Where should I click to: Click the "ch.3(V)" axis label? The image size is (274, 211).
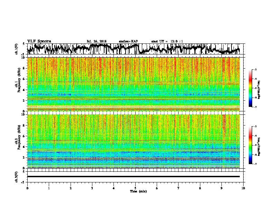[x=16, y=177]
